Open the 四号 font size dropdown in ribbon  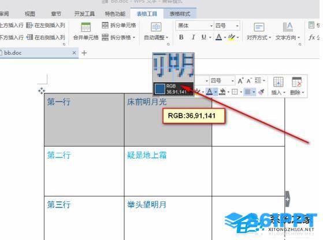click(237, 26)
